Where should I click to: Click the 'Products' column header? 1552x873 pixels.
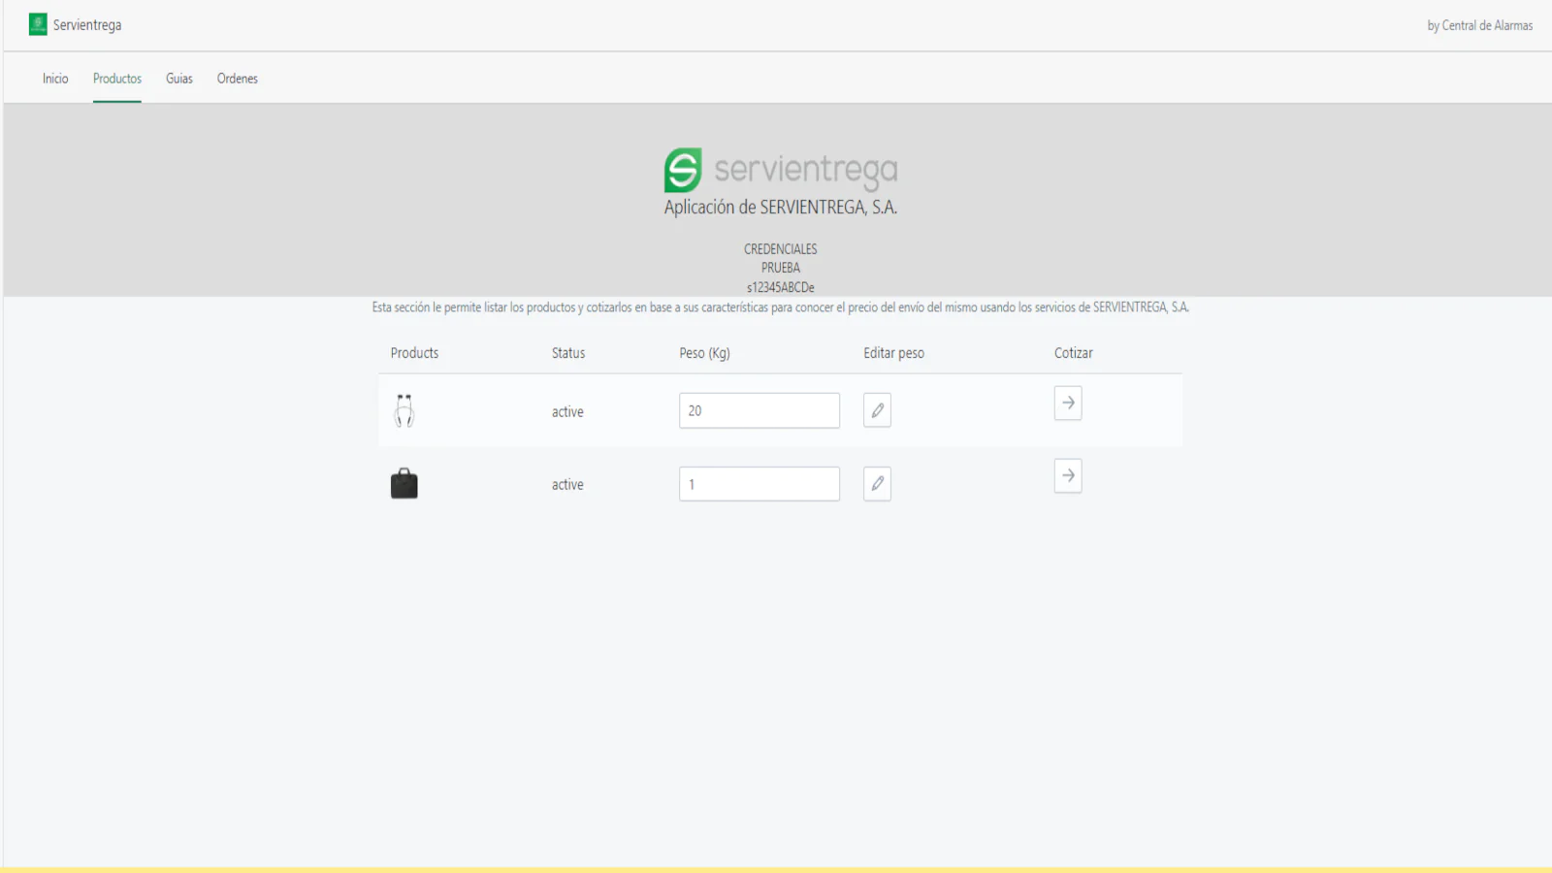[414, 353]
